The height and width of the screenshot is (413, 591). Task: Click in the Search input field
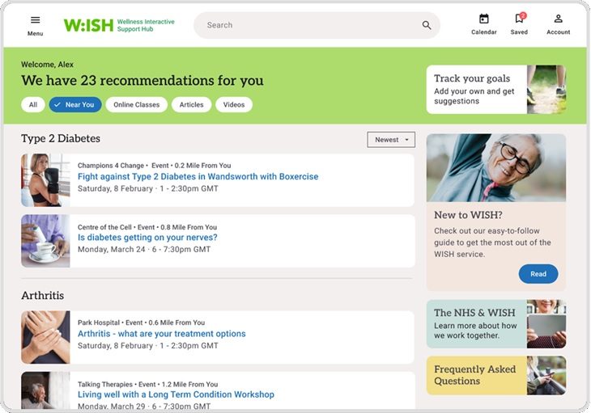click(308, 25)
